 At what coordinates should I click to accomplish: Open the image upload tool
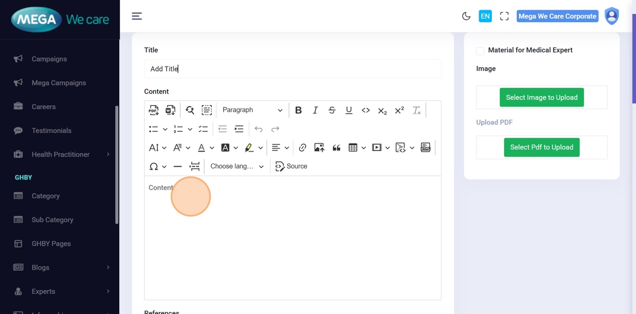coord(319,148)
